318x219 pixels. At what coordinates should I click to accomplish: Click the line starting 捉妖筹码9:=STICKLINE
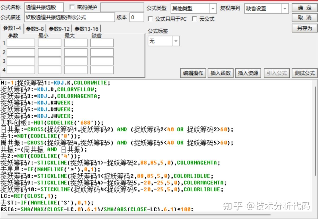tap(114, 182)
